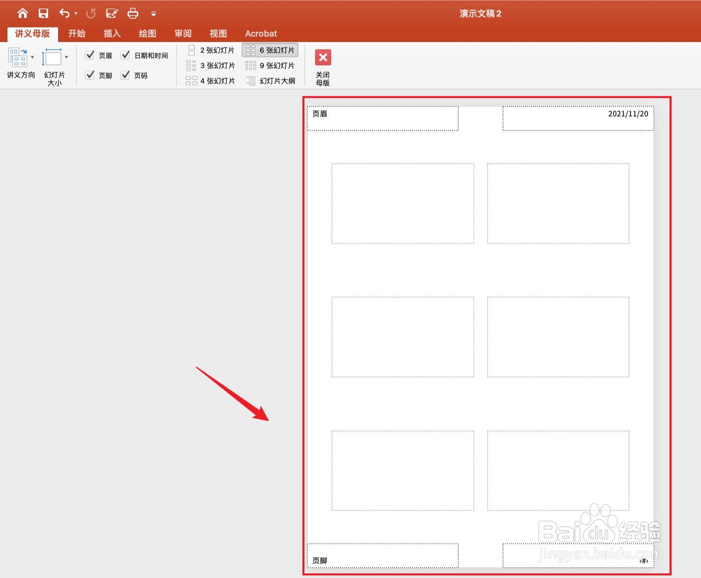
Task: Select the top-right slide placeholder
Action: [558, 203]
